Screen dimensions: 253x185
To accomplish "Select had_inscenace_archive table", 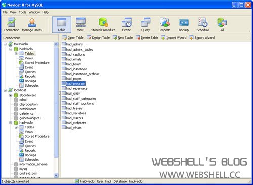I will click(x=82, y=74).
